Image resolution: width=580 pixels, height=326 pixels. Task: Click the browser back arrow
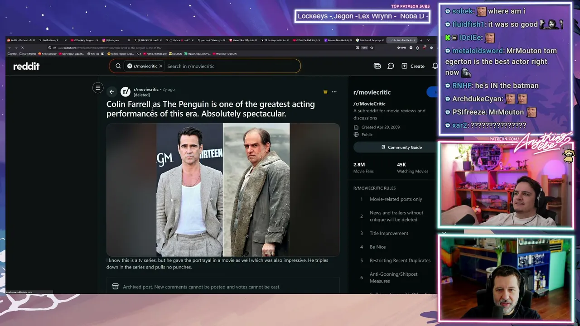(x=10, y=48)
